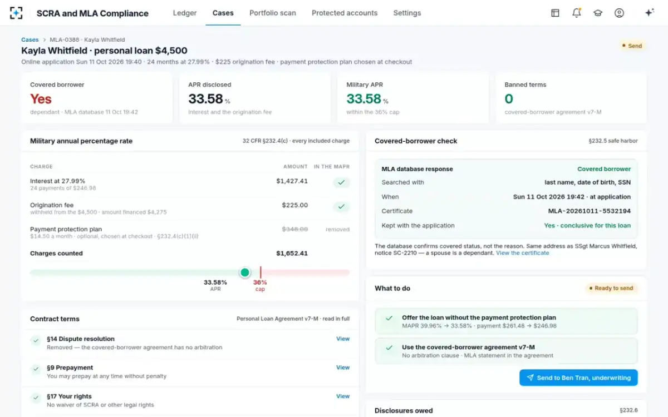Select the Cases tab

pyautogui.click(x=223, y=13)
